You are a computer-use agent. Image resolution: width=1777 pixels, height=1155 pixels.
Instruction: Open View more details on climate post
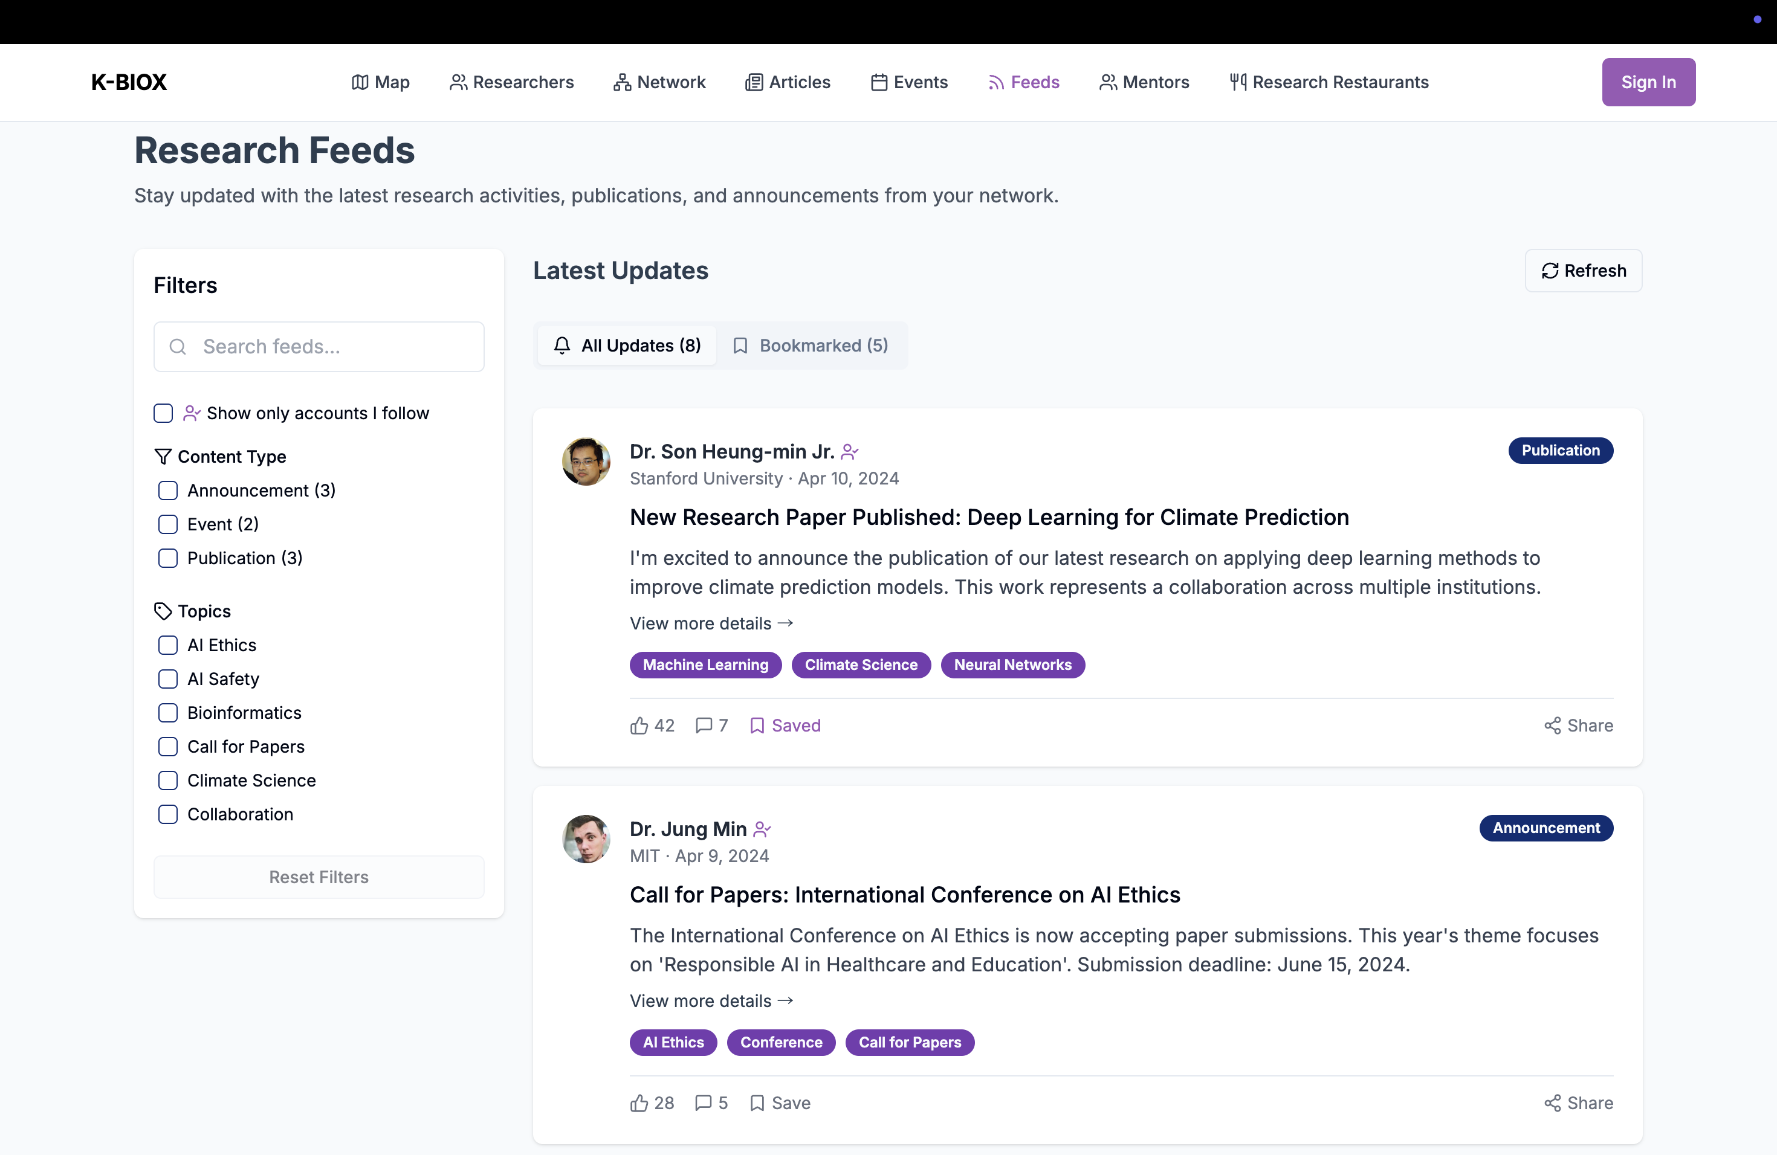click(x=711, y=623)
